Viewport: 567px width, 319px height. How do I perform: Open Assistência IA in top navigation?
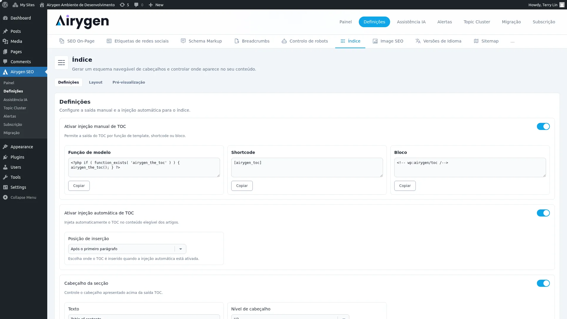click(x=411, y=22)
